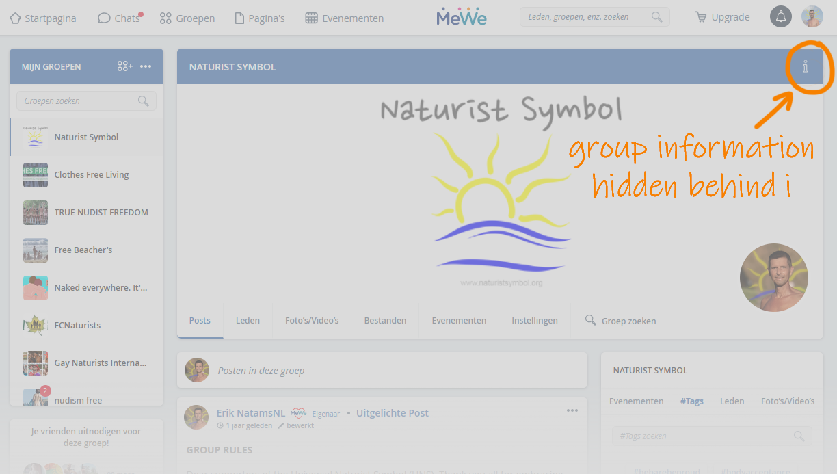Open the user profile avatar menu

pos(812,17)
